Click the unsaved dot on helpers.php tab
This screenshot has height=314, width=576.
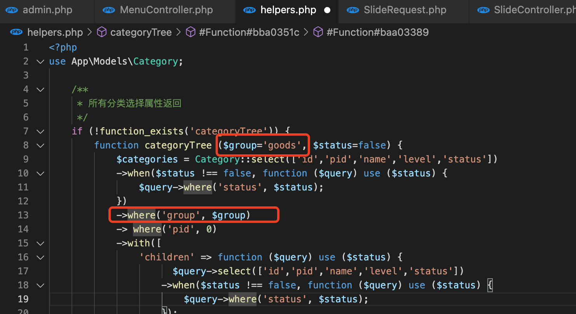coord(327,10)
